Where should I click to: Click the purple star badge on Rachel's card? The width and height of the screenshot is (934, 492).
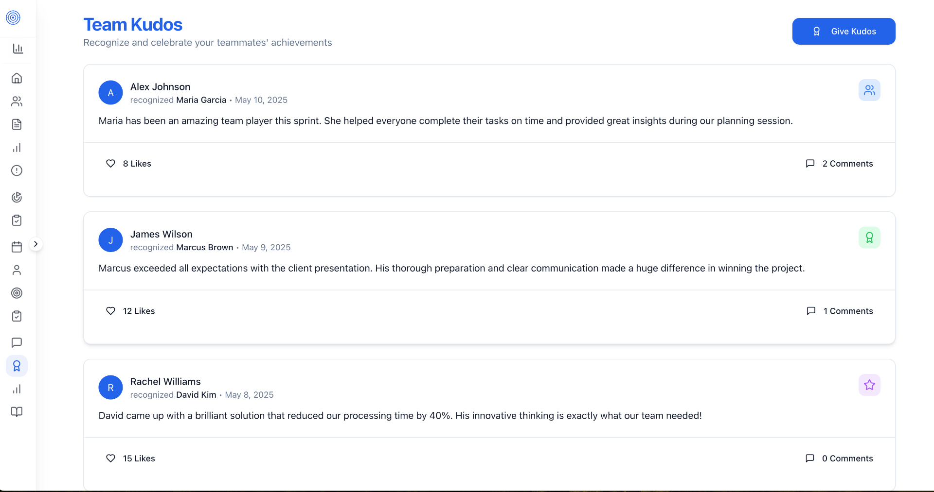869,385
